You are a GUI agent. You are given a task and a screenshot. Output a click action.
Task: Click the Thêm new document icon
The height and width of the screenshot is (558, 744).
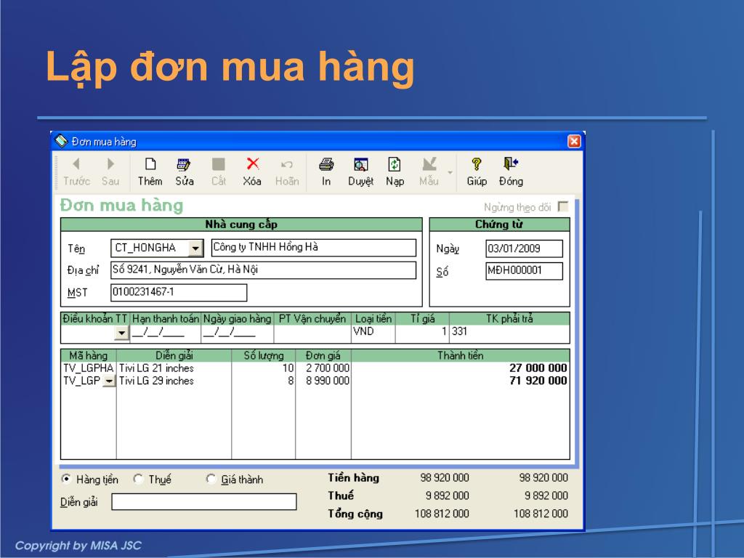(150, 164)
